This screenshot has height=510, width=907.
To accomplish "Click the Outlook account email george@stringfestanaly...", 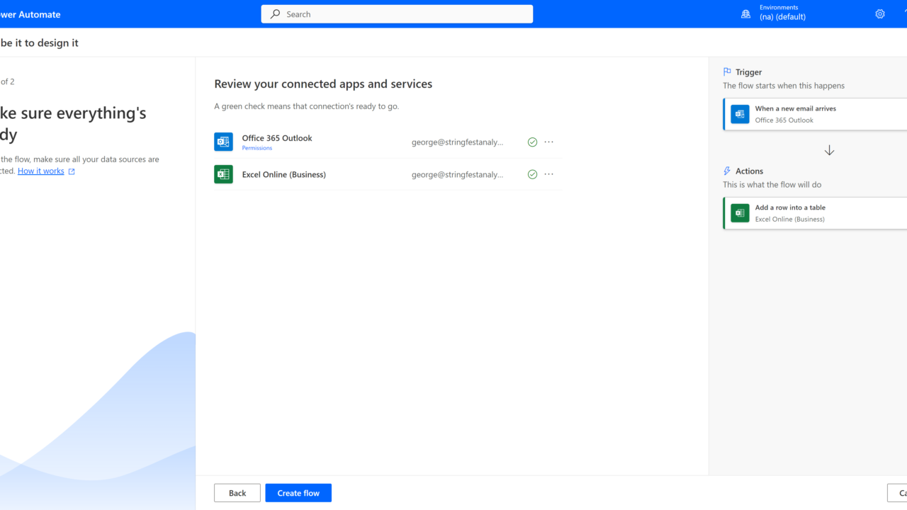I will [x=458, y=142].
